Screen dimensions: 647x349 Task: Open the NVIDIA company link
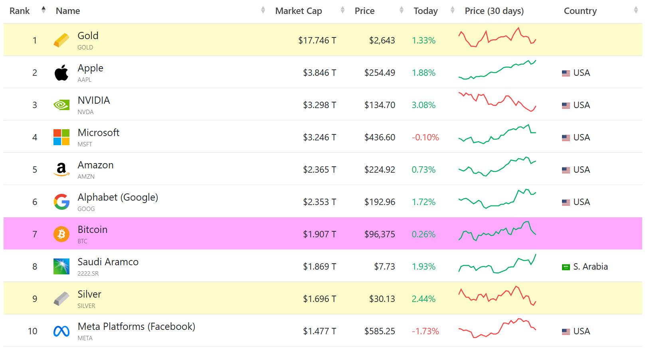coord(94,100)
